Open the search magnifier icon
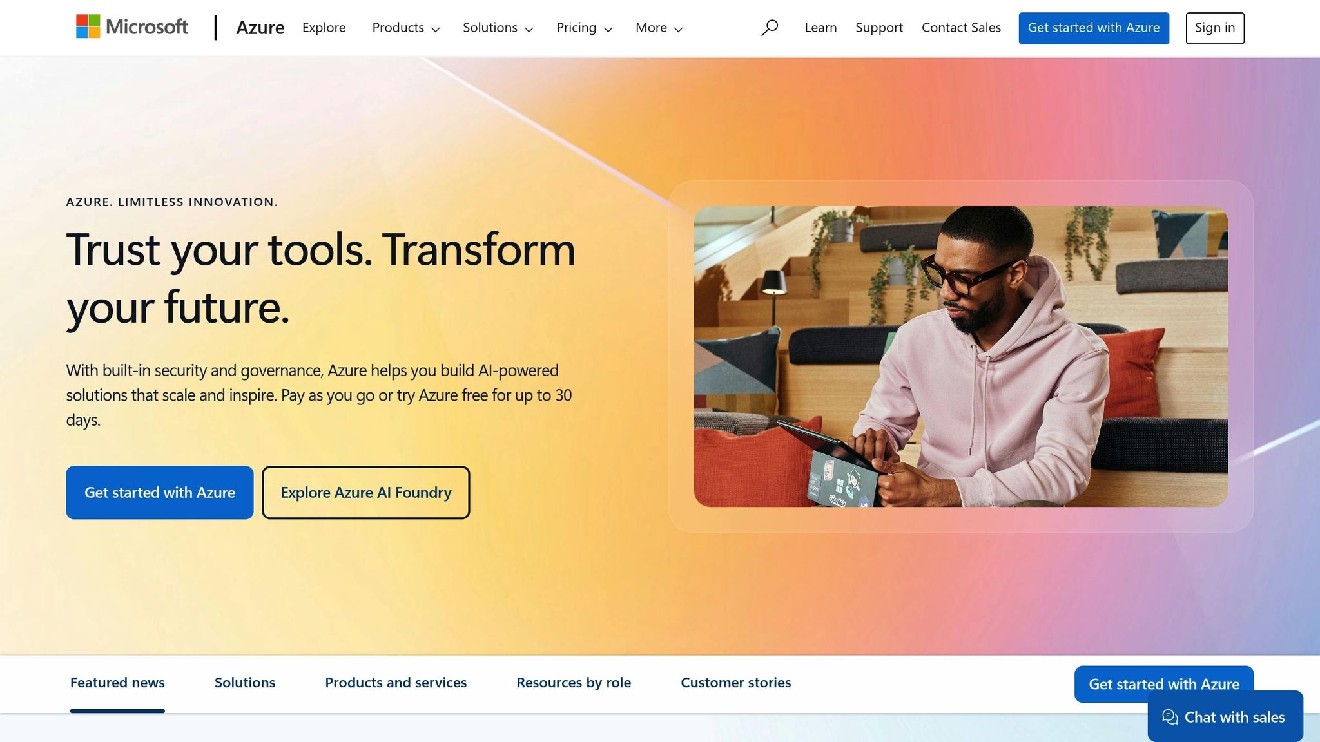Image resolution: width=1320 pixels, height=742 pixels. [x=770, y=28]
